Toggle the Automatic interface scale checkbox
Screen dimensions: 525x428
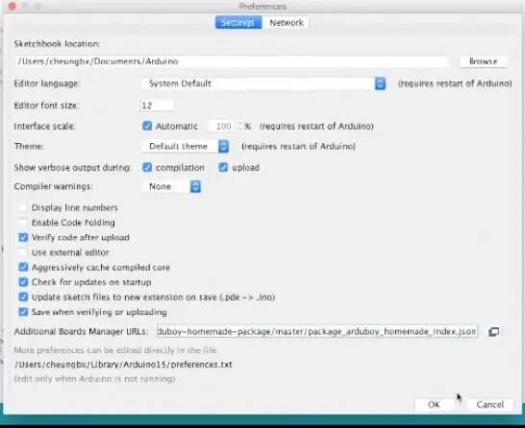pyautogui.click(x=147, y=126)
